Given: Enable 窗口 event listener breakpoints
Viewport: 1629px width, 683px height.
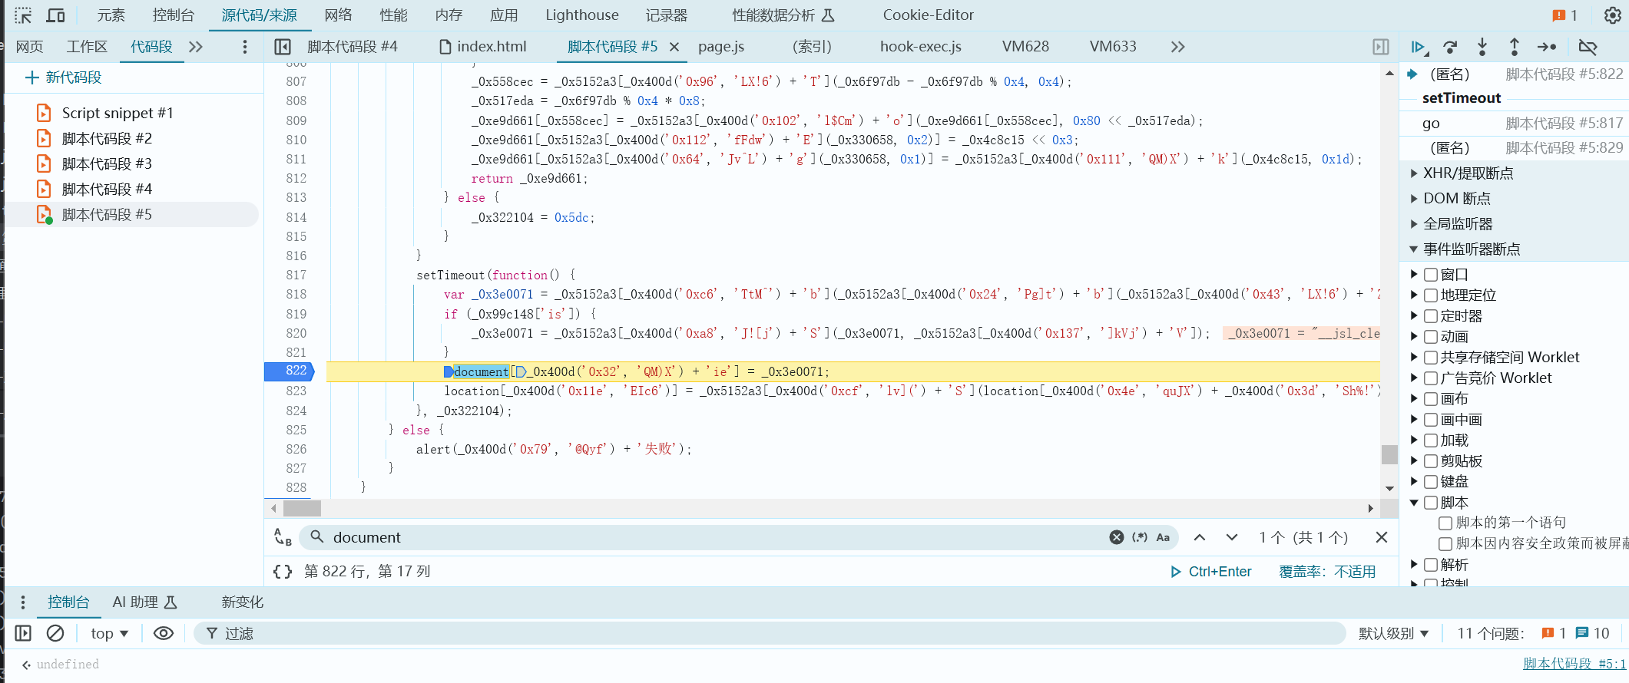Looking at the screenshot, I should [x=1431, y=275].
